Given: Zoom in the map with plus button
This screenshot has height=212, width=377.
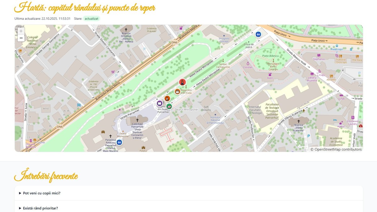Looking at the screenshot, I should coord(21,31).
